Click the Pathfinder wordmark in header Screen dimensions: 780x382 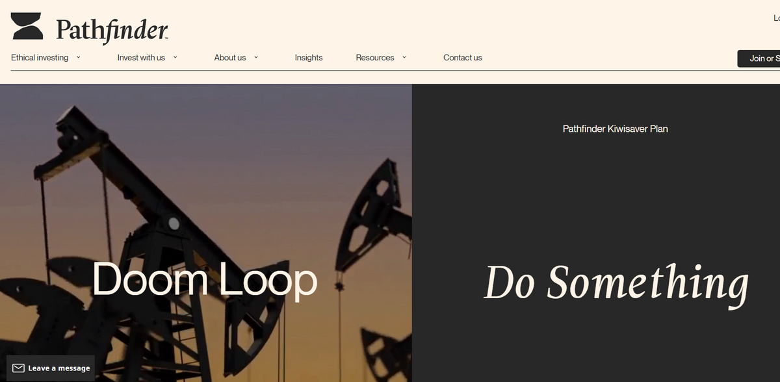pos(112,30)
